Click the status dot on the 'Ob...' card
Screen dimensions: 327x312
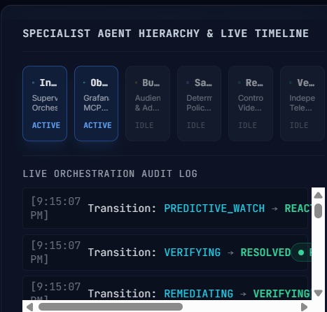coord(85,83)
